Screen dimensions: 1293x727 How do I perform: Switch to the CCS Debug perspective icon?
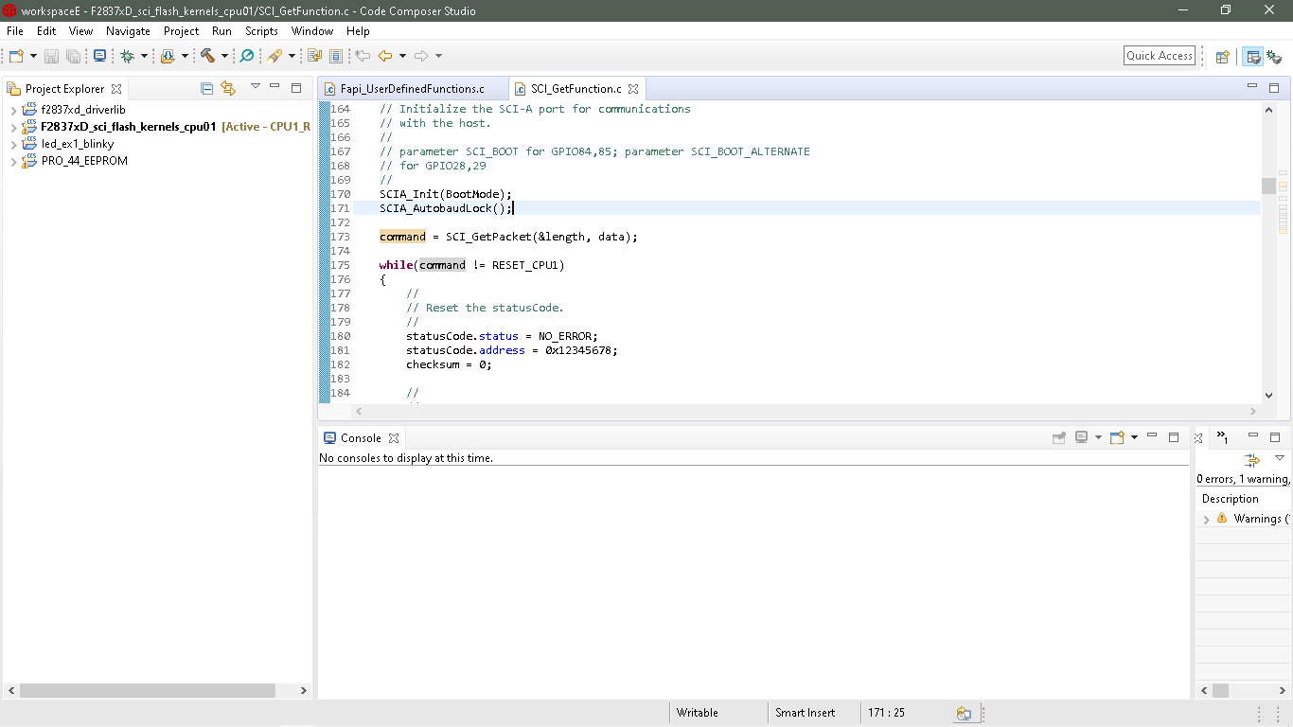pyautogui.click(x=1274, y=57)
